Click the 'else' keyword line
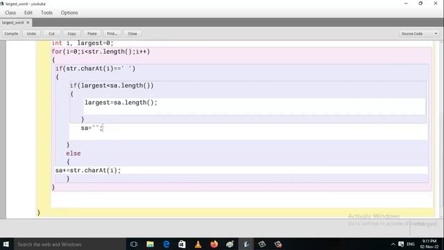The width and height of the screenshot is (444, 250). tap(74, 153)
